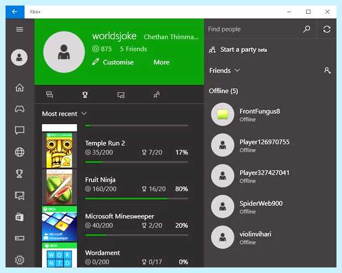Open the hamburger navigation menu

tap(20, 29)
